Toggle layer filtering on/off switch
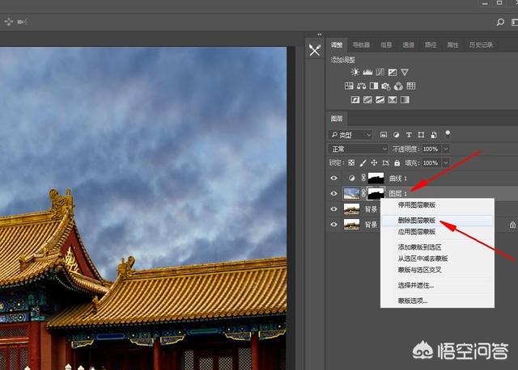This screenshot has height=370, width=518. coord(448,133)
